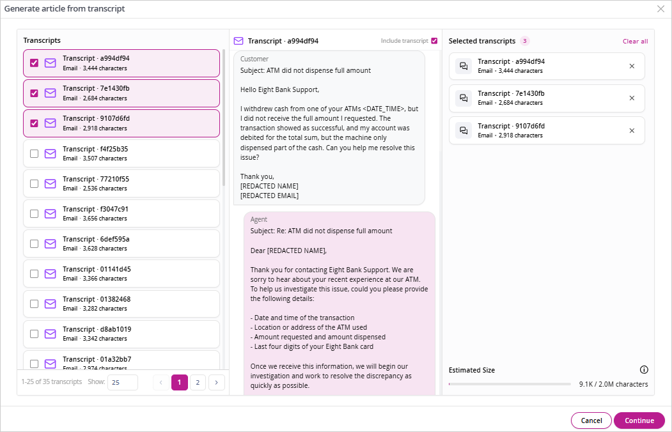672x432 pixels.
Task: Check Transcript 6def595a checkbox
Action: (35, 243)
